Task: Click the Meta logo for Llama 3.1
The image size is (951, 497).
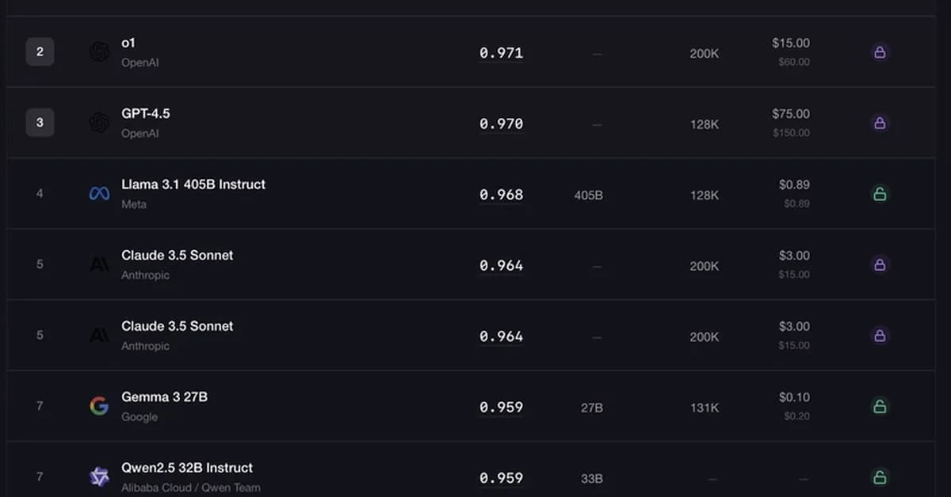Action: (x=99, y=194)
